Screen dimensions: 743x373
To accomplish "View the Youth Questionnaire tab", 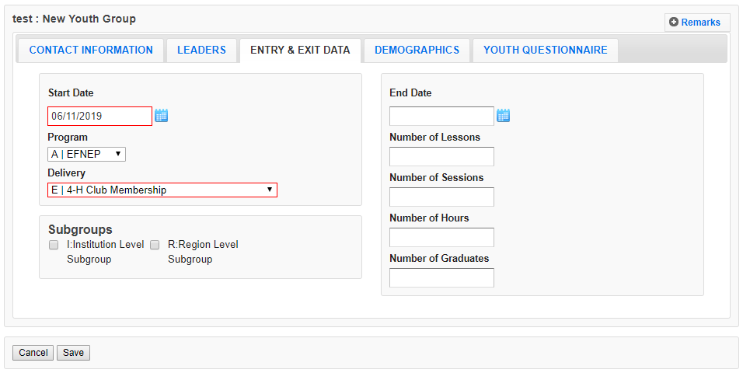I will point(546,50).
